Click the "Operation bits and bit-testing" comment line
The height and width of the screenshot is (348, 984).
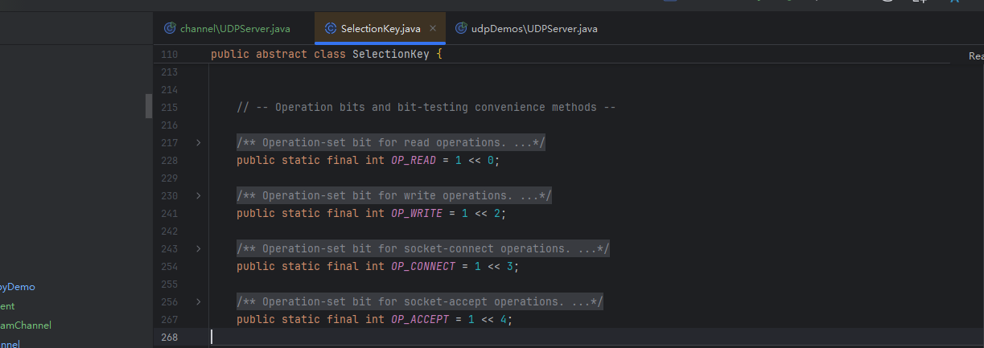pos(426,108)
